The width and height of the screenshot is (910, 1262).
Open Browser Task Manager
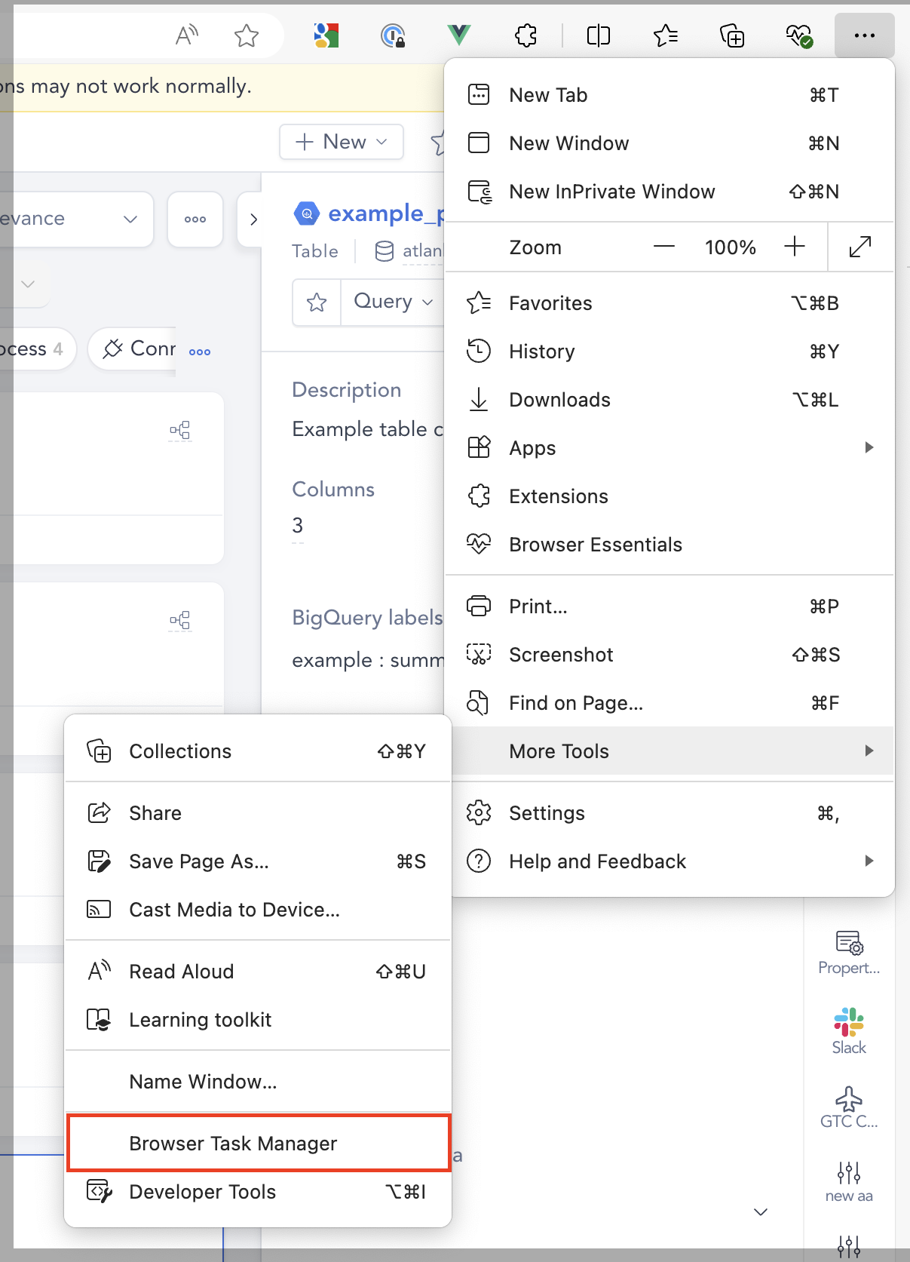click(258, 1144)
